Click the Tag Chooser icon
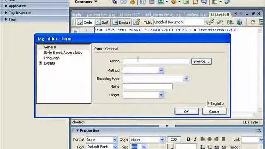The width and height of the screenshot is (265, 149). (227, 2)
